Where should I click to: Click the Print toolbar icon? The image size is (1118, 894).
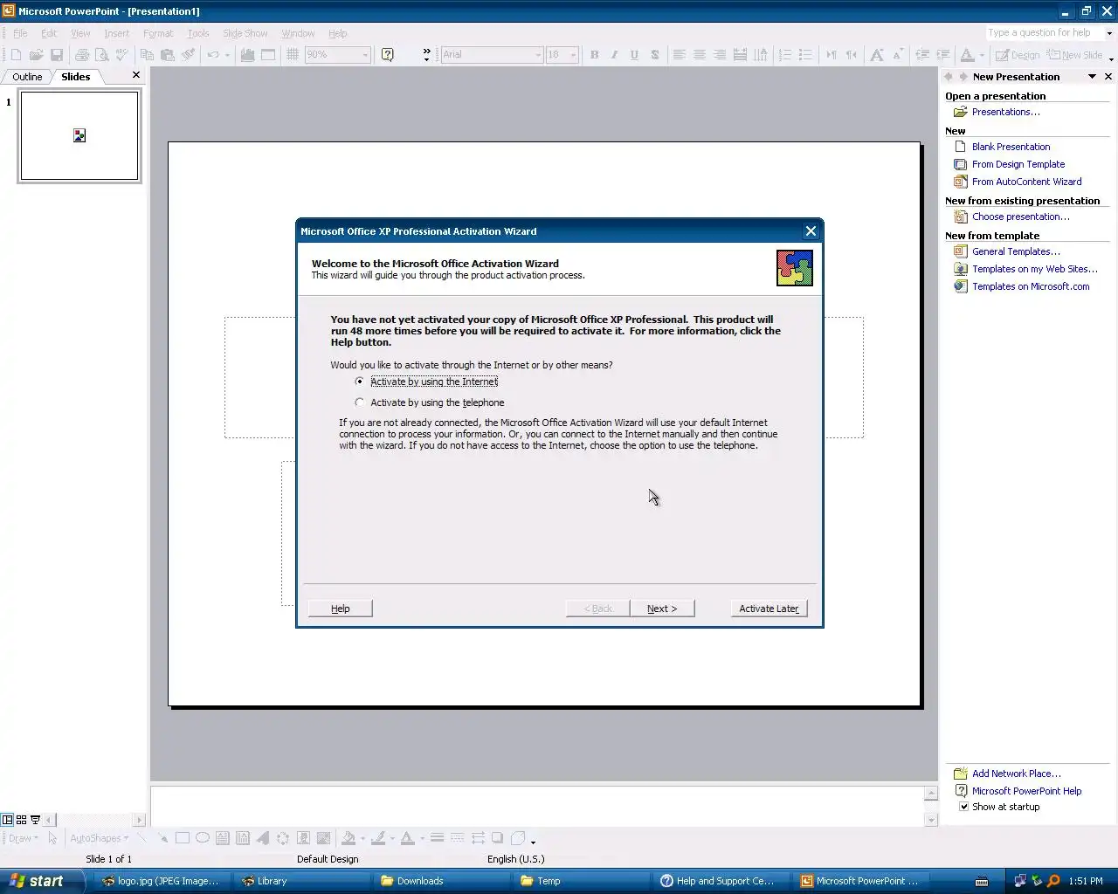pyautogui.click(x=82, y=55)
